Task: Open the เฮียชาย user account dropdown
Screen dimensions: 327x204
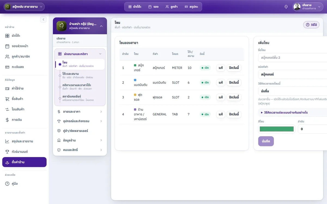Action: (x=308, y=7)
